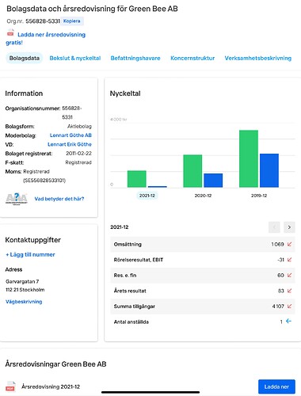Click the PDF icon beside Ladda ner årsredovisning

[10, 33]
